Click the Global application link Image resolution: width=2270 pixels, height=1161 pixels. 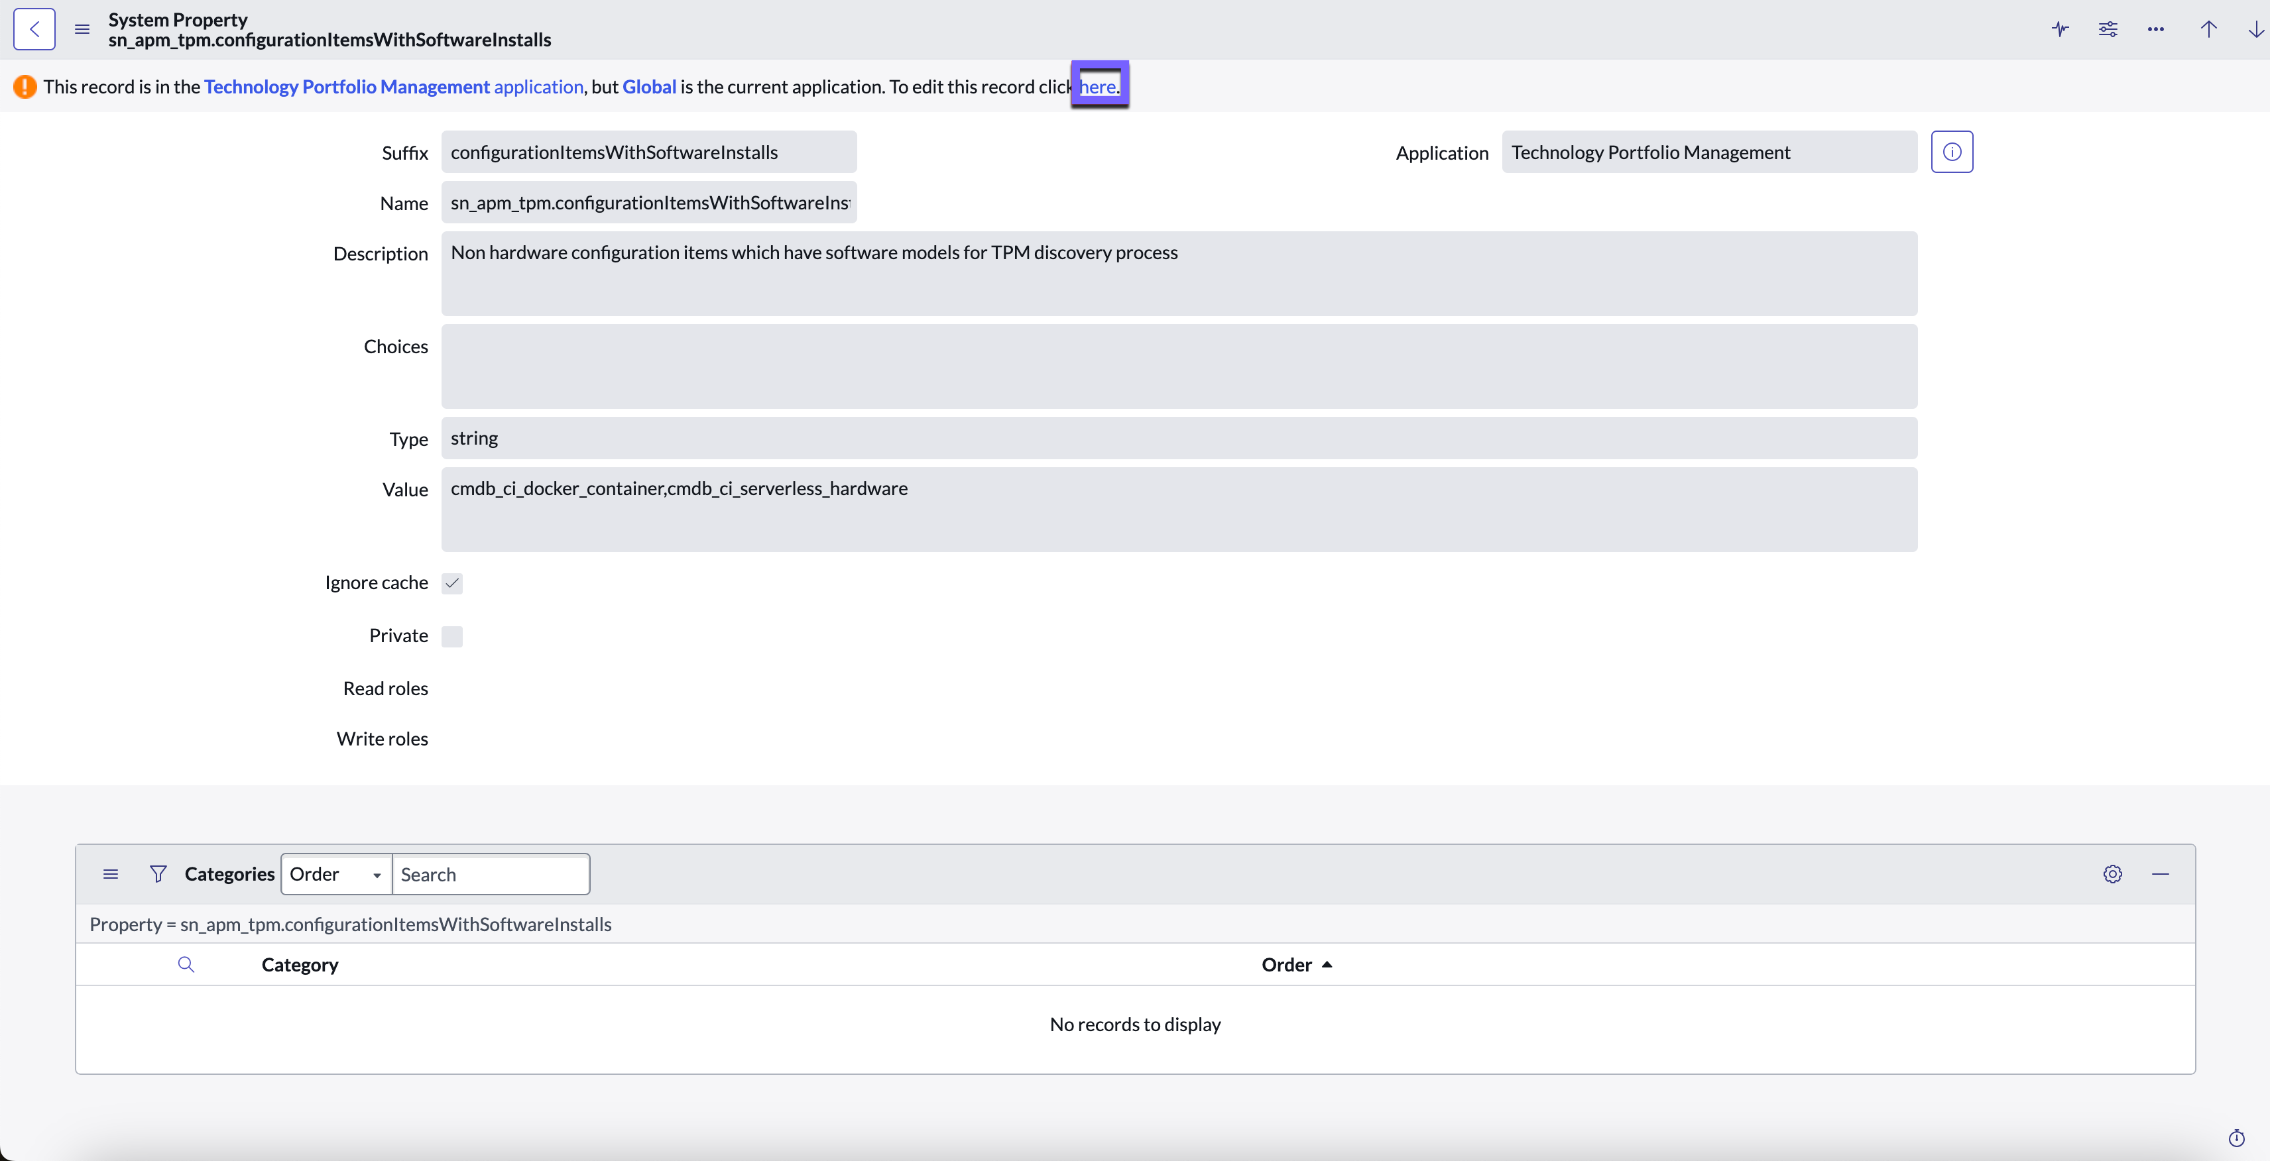click(650, 86)
